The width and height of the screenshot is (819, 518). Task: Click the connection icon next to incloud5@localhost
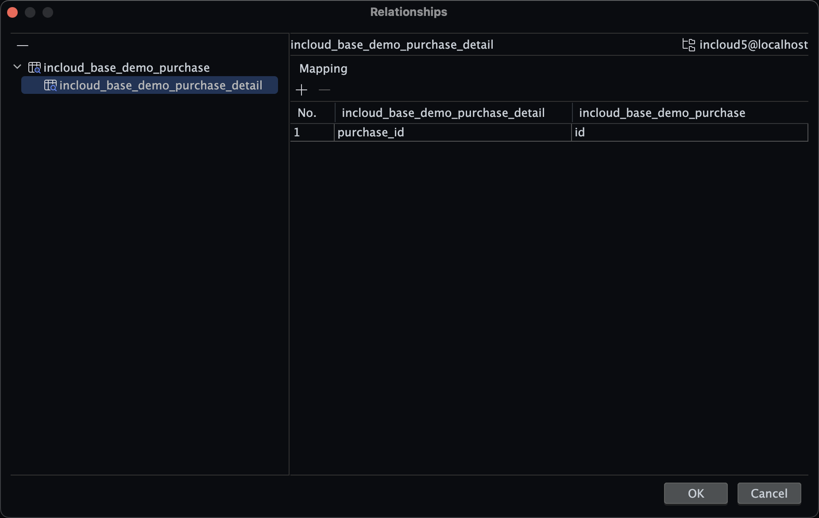[x=688, y=45]
